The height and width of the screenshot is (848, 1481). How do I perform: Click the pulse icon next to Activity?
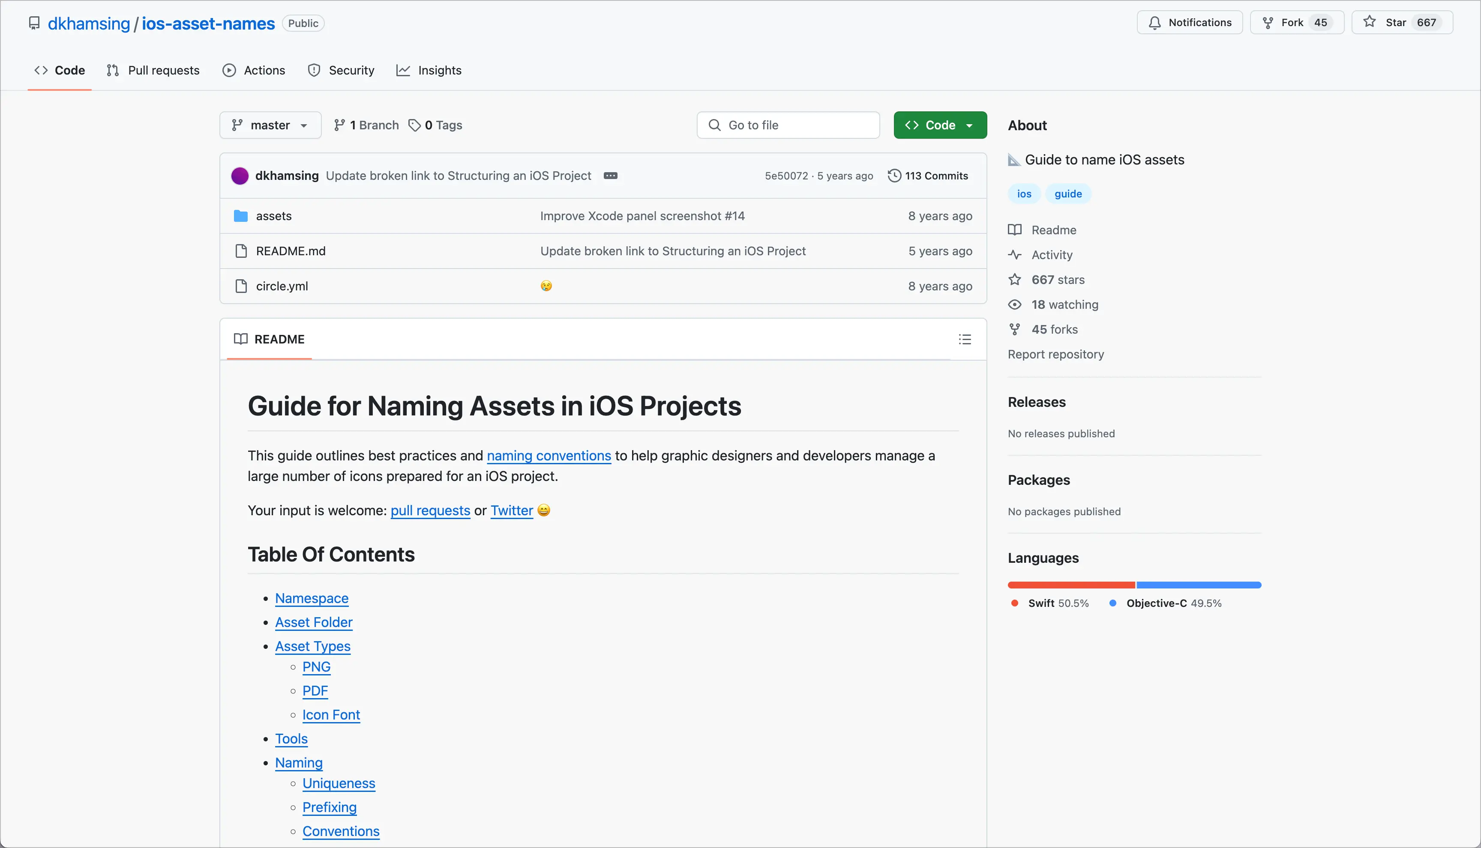[1015, 254]
